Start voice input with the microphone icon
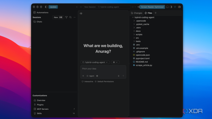Viewport: 212px width, 119px height. 119,76
